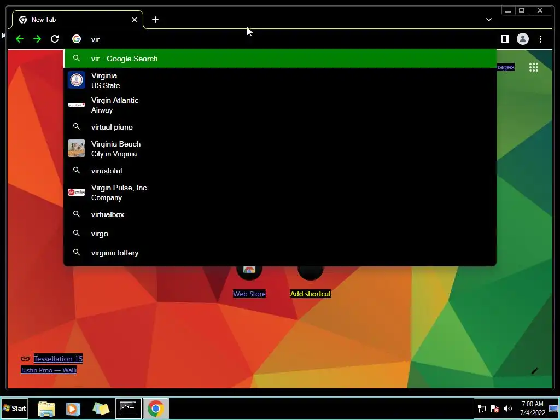The width and height of the screenshot is (560, 420).
Task: Open the folders-style taskbar icon
Action: [101, 409]
